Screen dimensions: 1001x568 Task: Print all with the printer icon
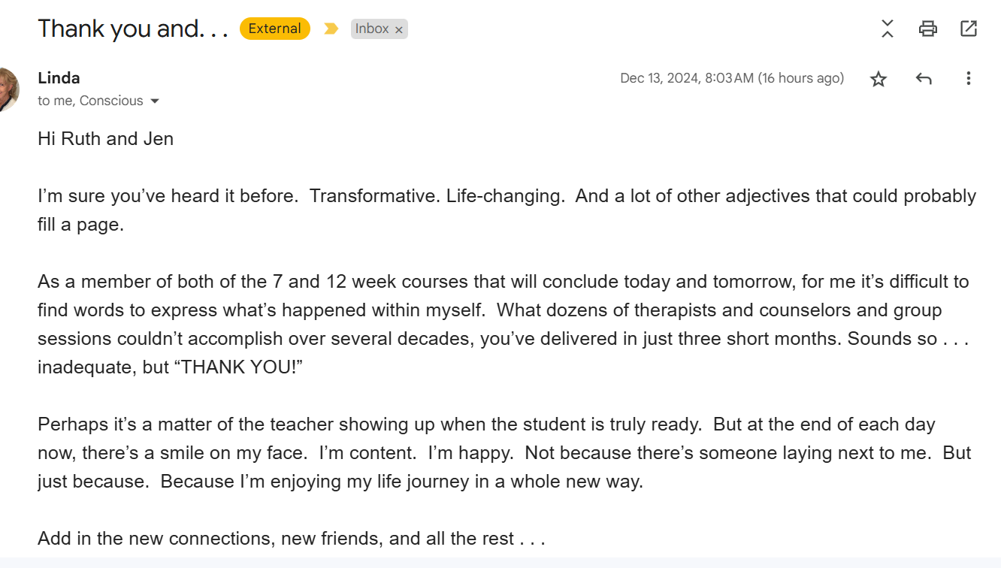pos(928,29)
